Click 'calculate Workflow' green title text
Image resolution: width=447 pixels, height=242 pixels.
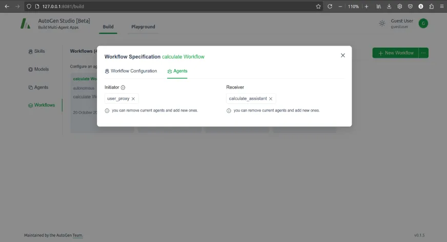(x=184, y=57)
